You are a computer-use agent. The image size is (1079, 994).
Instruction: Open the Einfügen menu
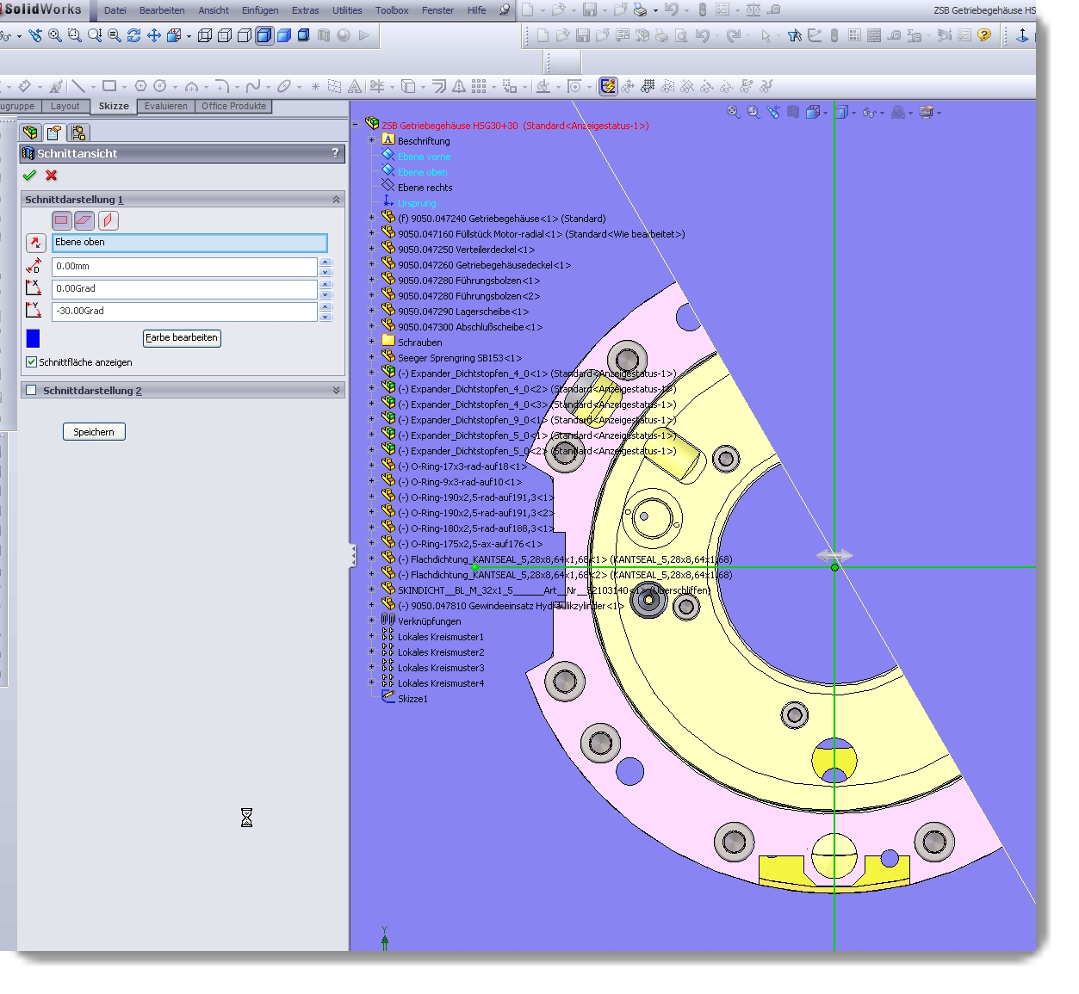259,10
